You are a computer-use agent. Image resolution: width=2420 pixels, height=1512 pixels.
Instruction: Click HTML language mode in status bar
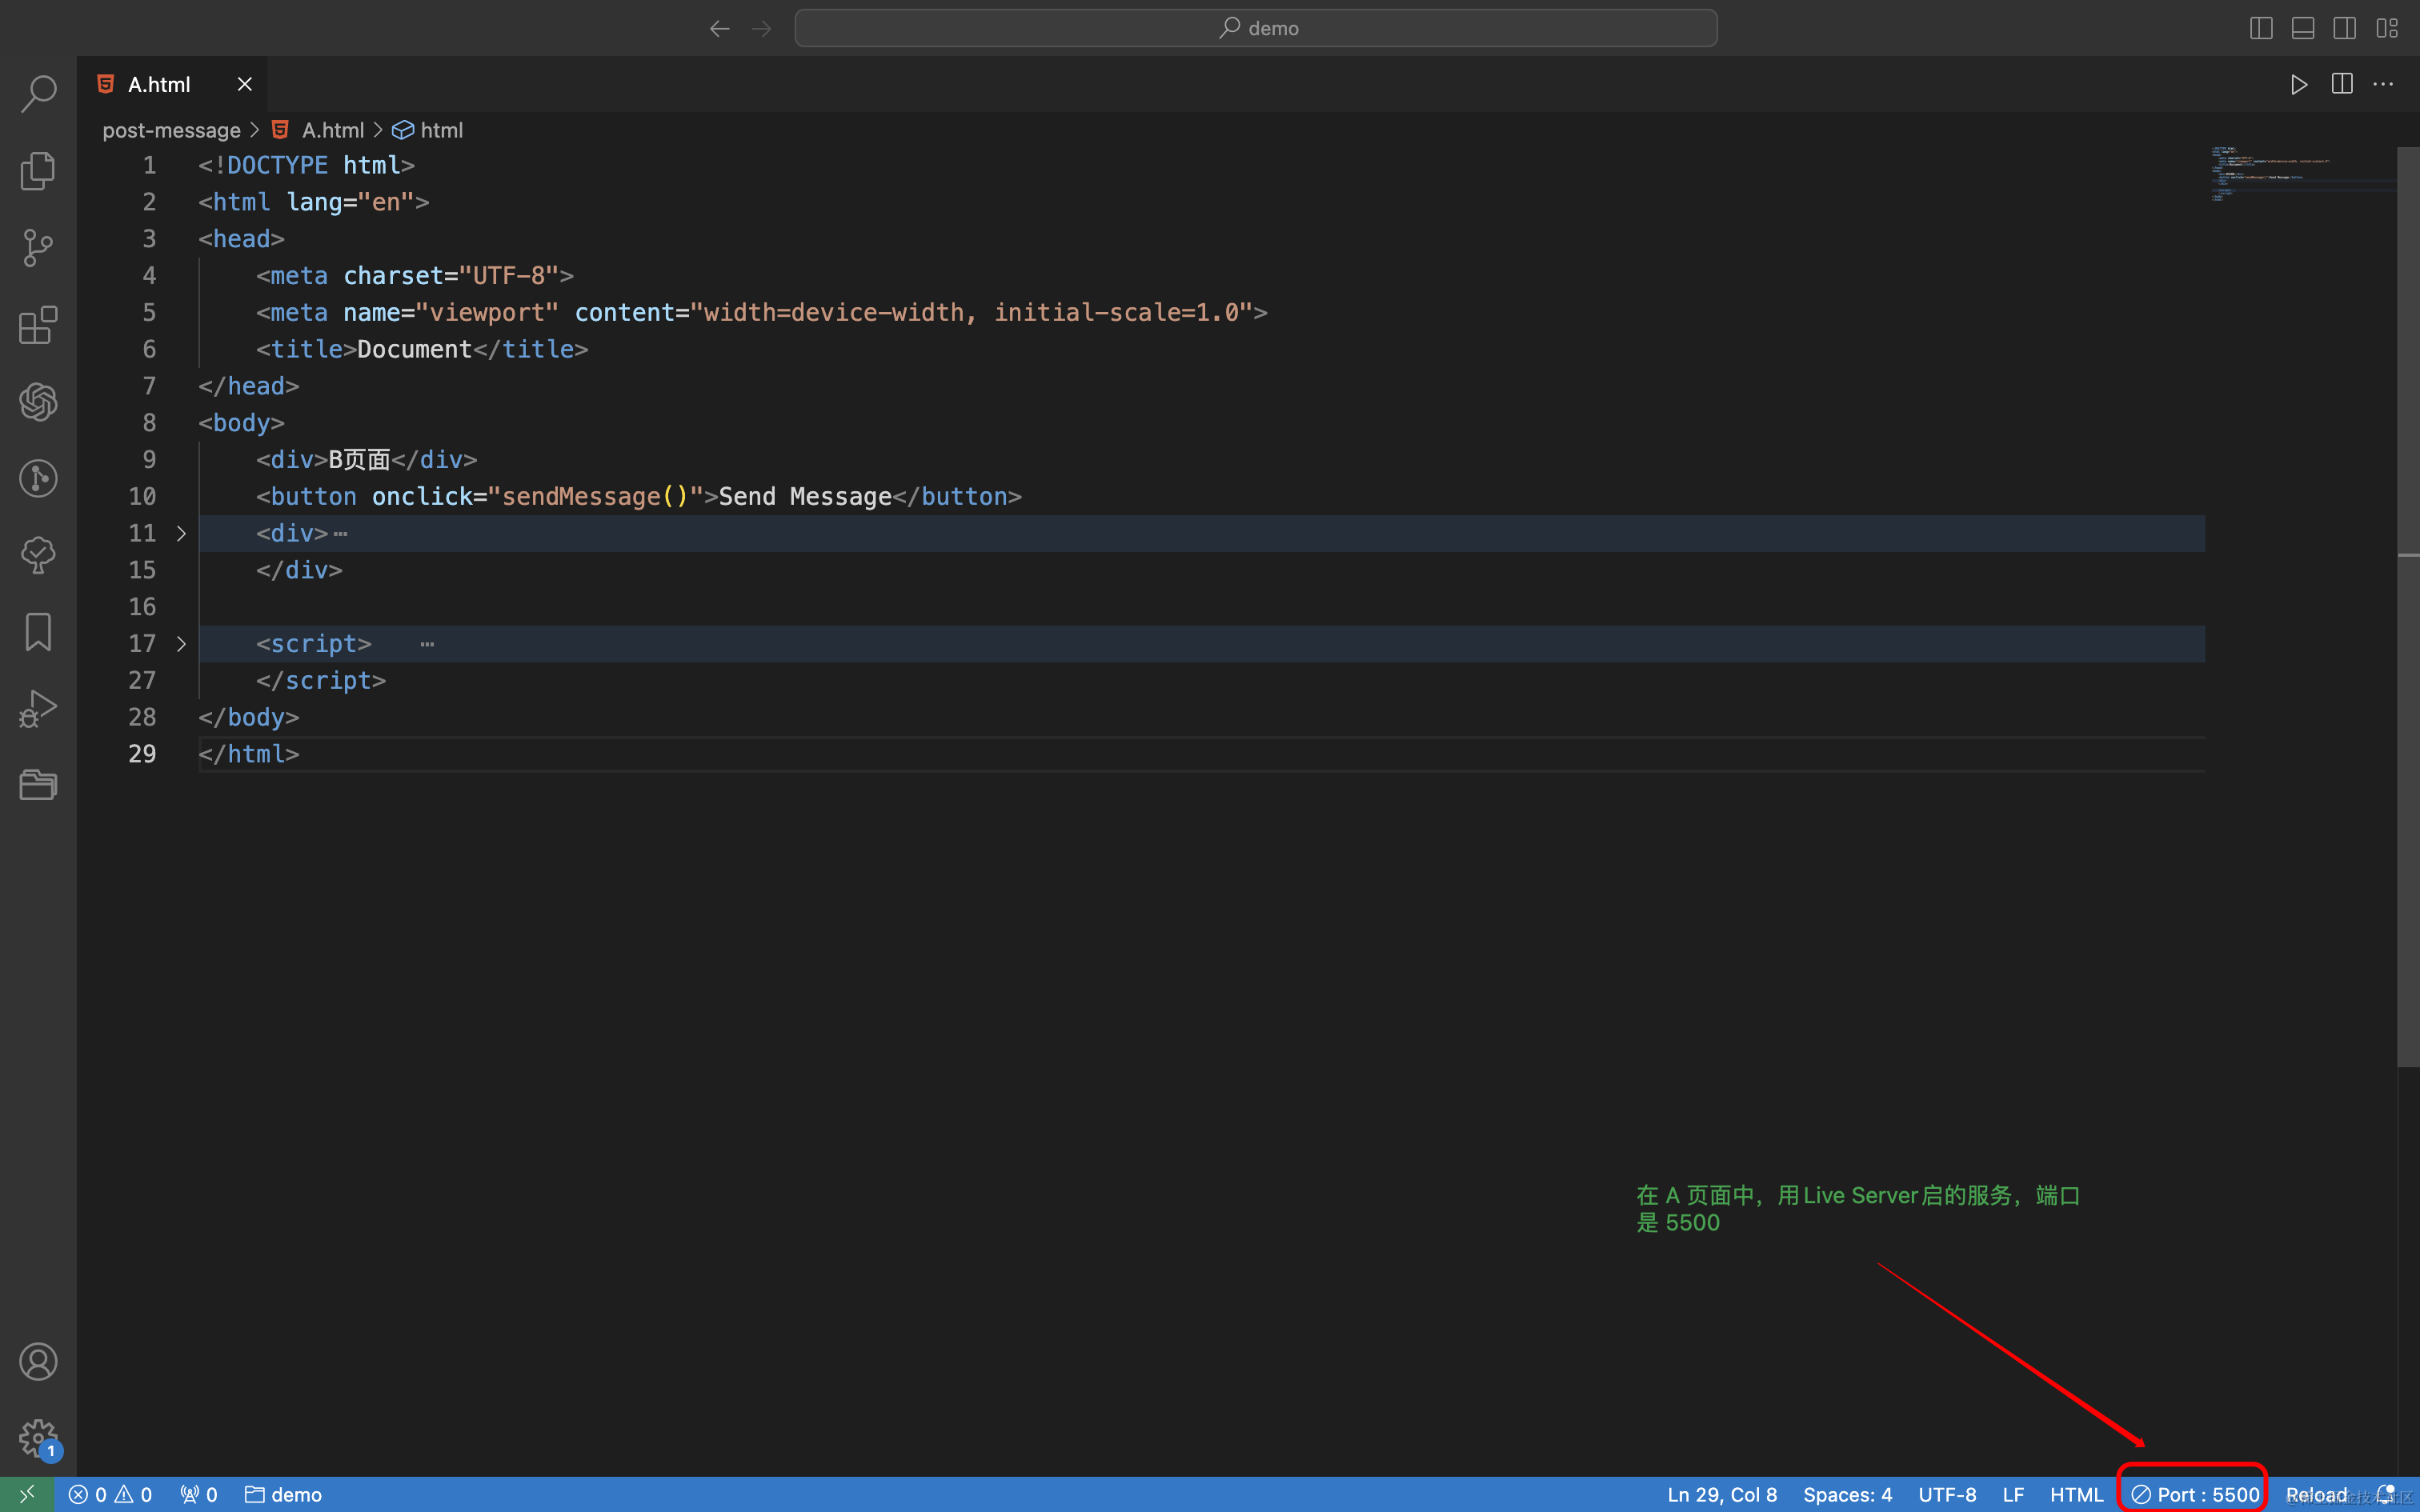(2077, 1494)
